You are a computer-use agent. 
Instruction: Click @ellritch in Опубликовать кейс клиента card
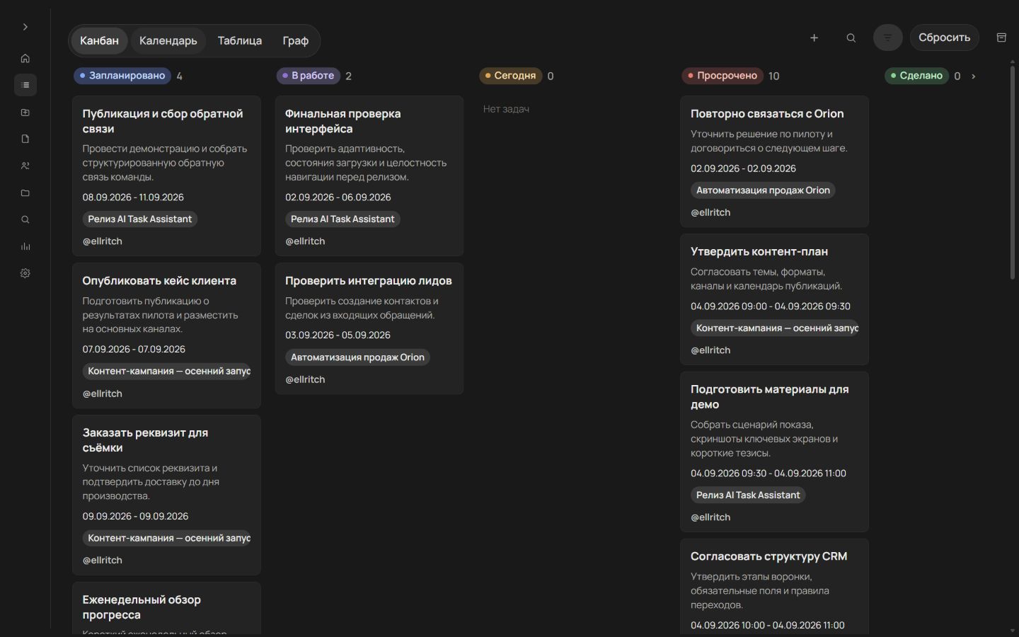(103, 394)
